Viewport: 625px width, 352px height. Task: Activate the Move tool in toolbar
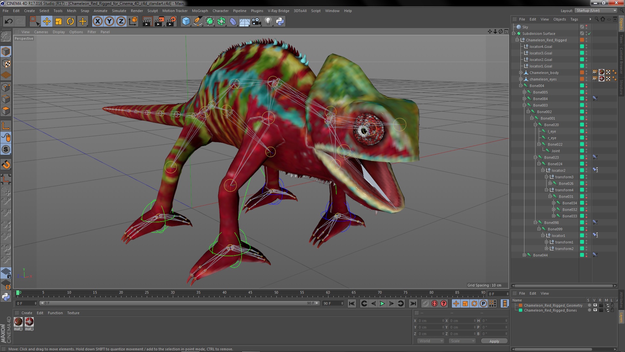coord(47,22)
